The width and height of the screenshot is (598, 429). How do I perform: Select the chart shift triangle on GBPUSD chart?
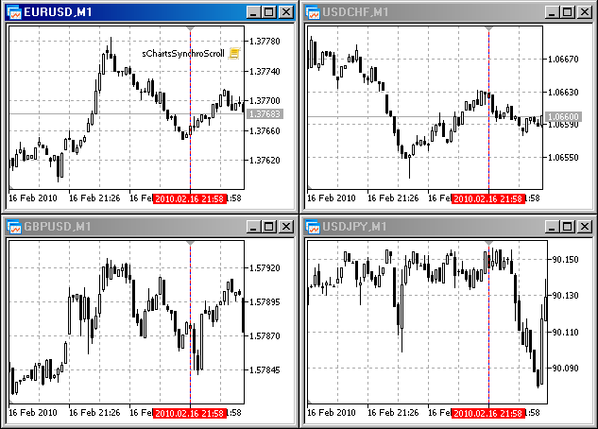[190, 243]
